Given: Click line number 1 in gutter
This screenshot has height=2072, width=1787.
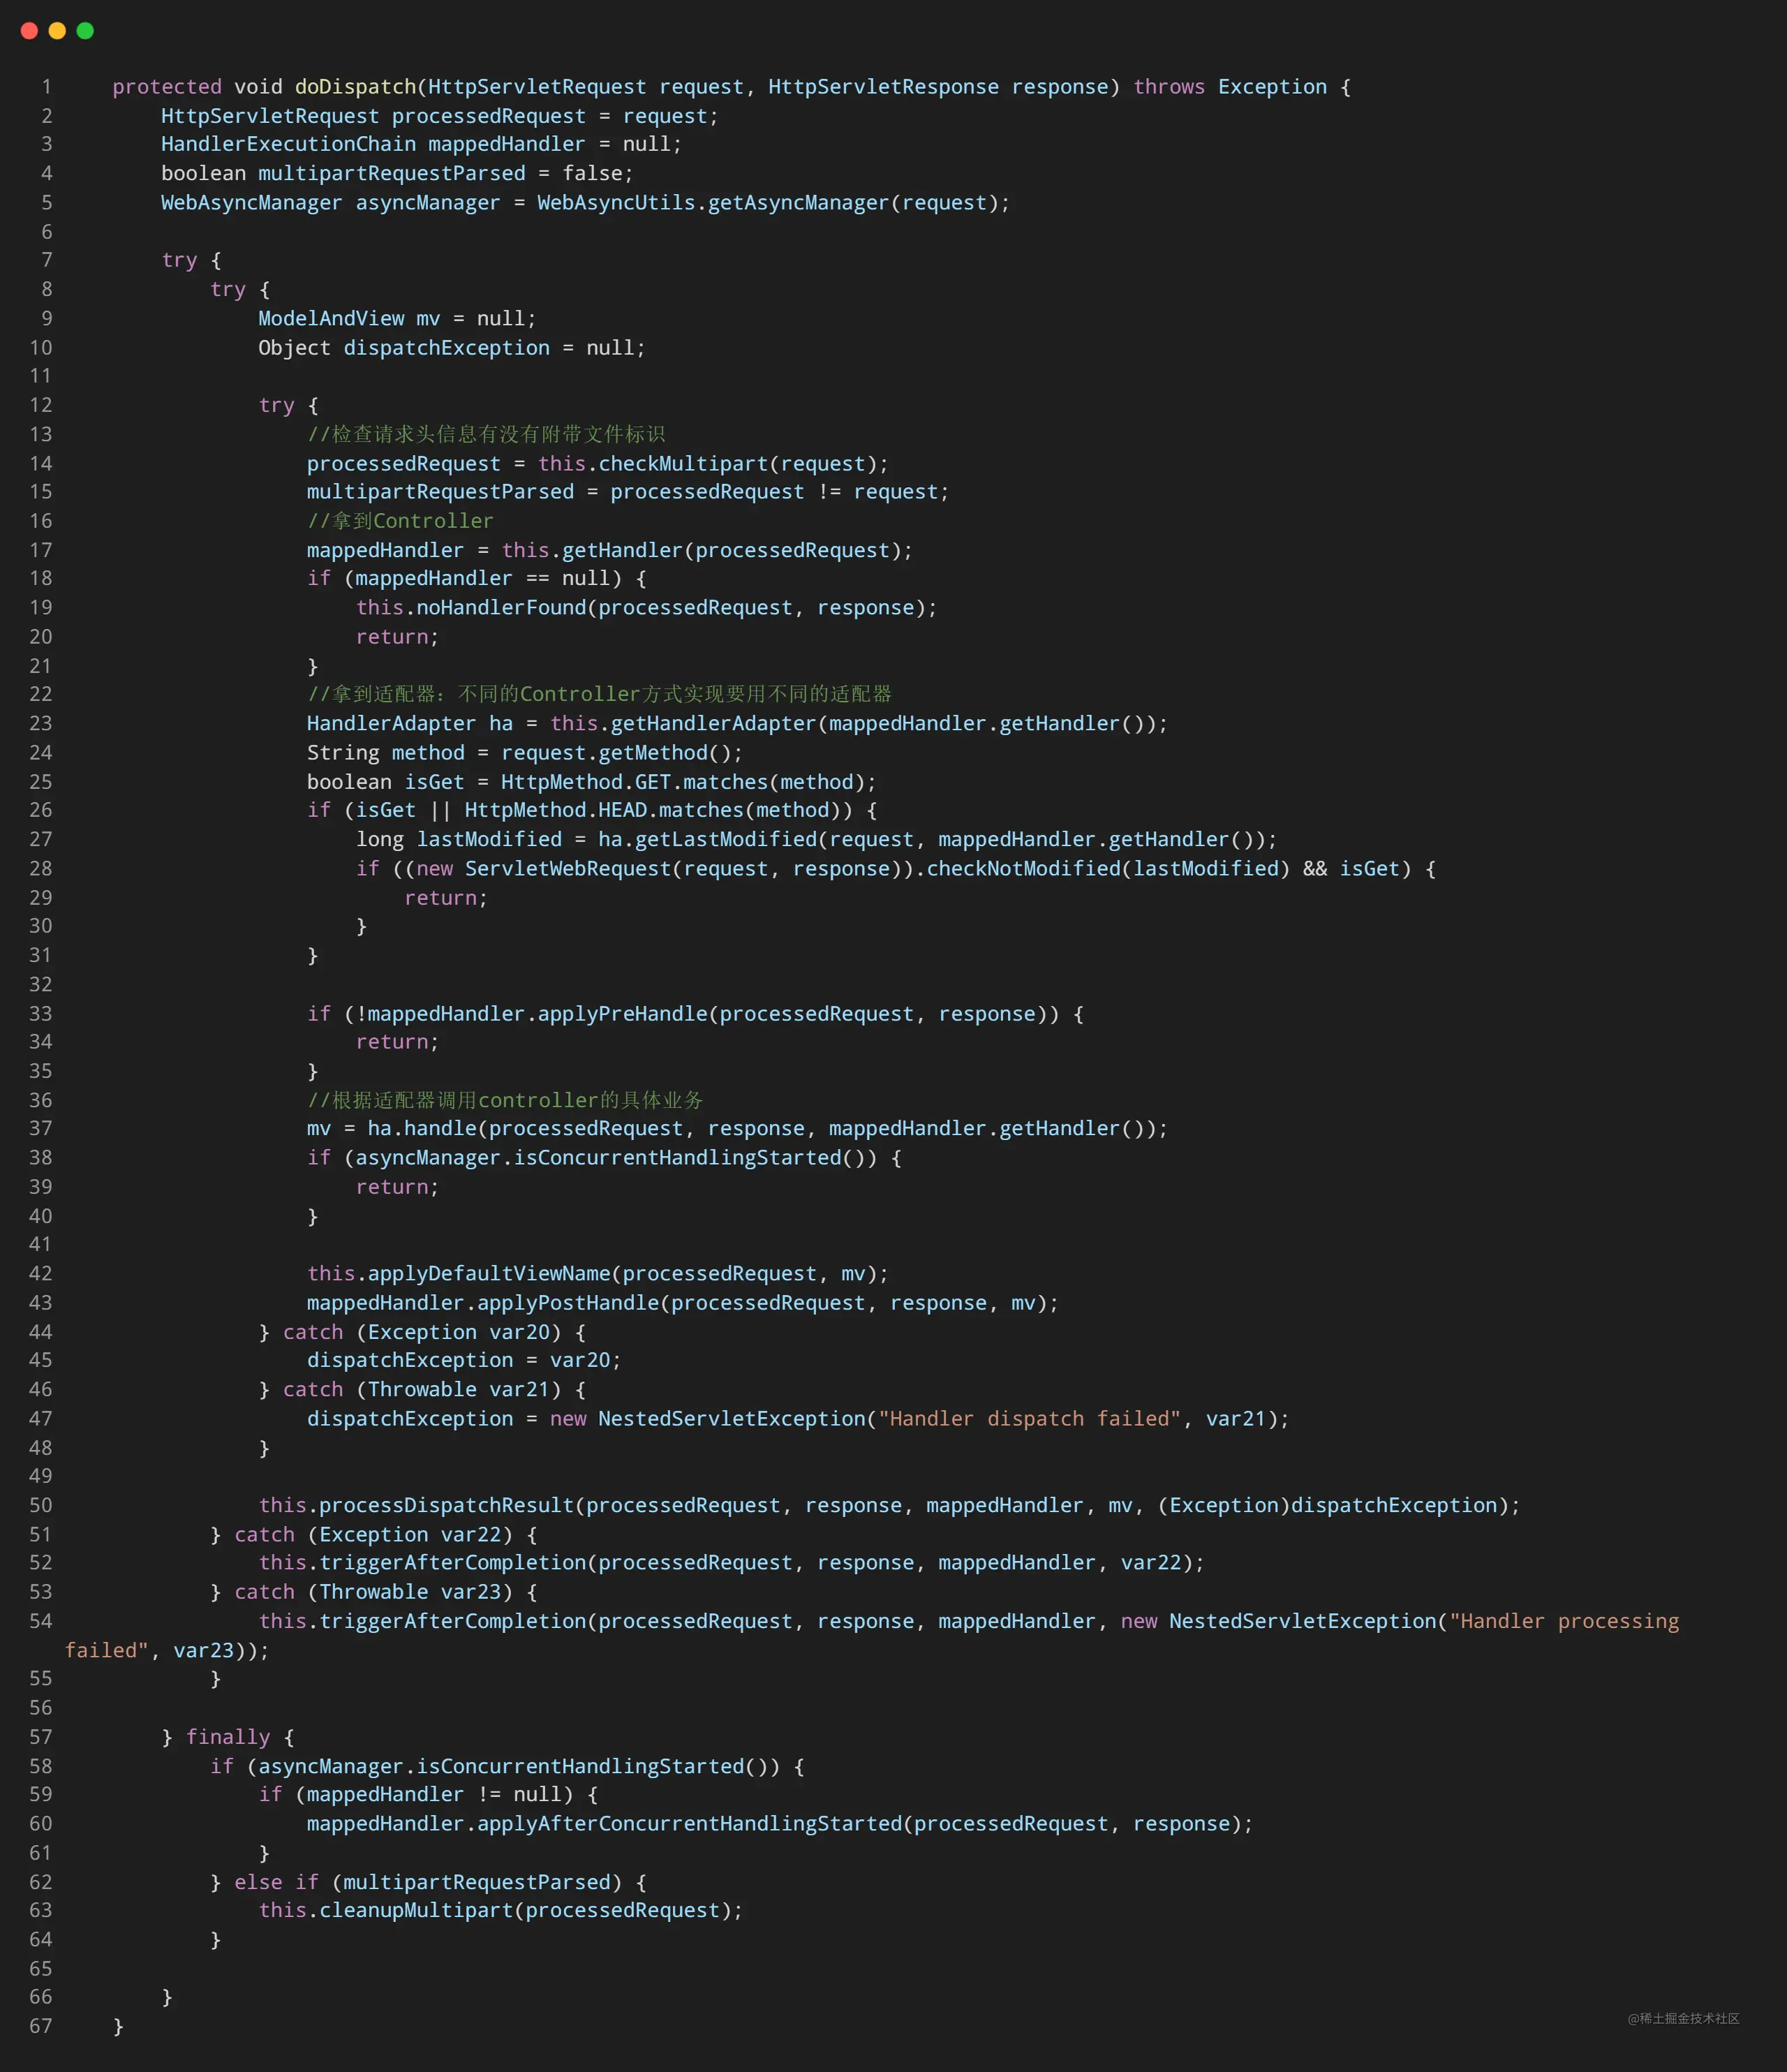Looking at the screenshot, I should click(46, 87).
